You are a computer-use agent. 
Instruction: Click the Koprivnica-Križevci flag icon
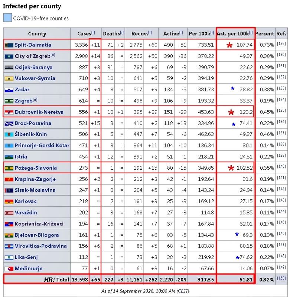(x=9, y=224)
